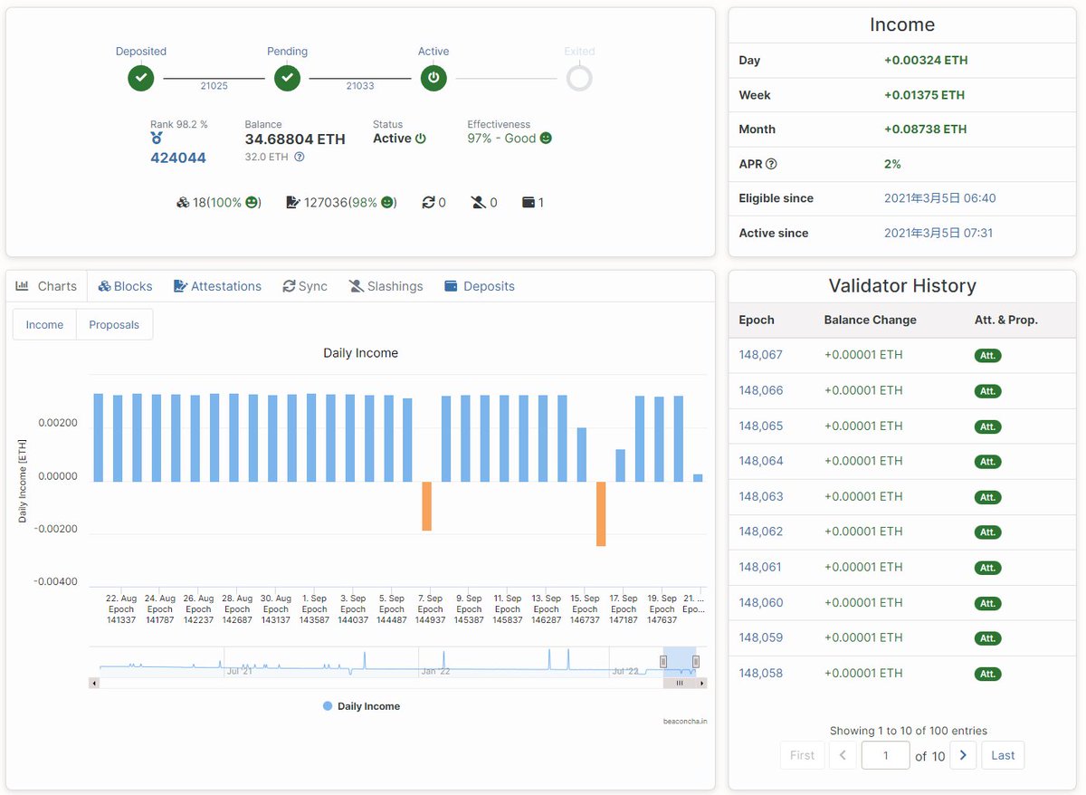Toggle Daily Income legend series visibility
This screenshot has width=1086, height=795.
tap(361, 706)
